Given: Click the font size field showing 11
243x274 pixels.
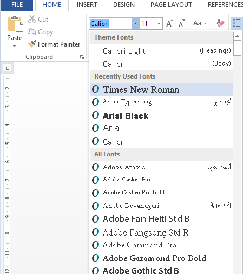Looking at the screenshot, I should 148,23.
